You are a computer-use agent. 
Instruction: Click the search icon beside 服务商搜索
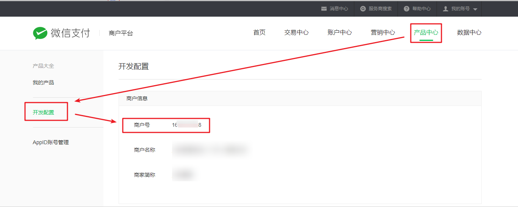pos(363,8)
